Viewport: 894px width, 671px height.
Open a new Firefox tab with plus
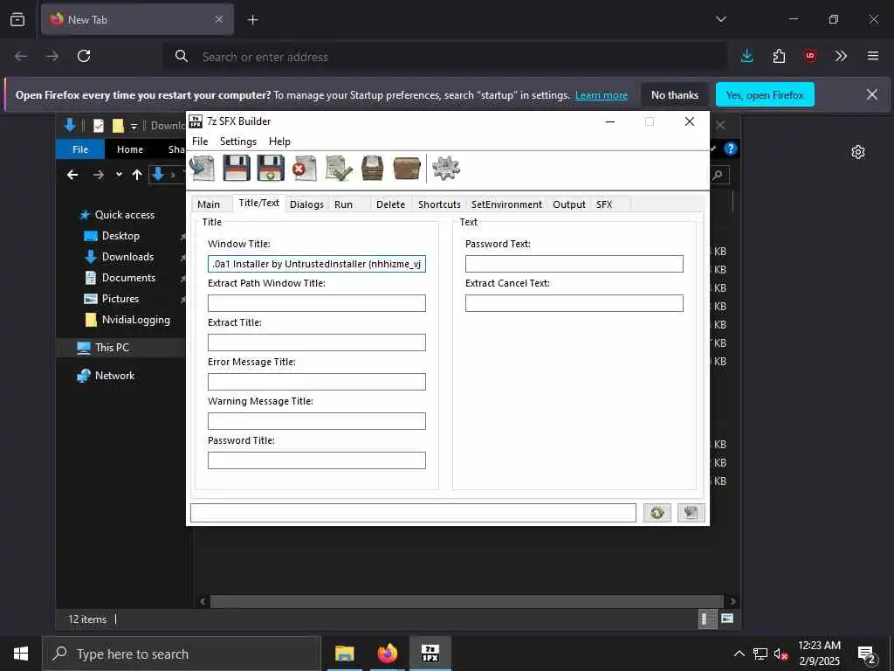(252, 20)
